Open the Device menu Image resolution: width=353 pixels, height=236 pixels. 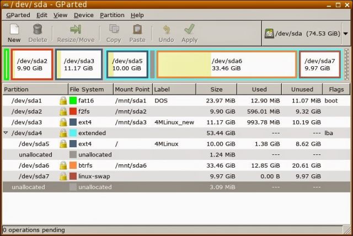pyautogui.click(x=83, y=15)
